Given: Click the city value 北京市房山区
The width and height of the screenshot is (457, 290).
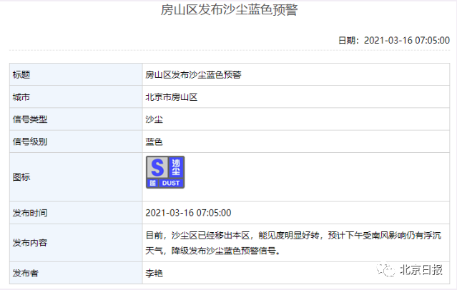Looking at the screenshot, I should (172, 97).
